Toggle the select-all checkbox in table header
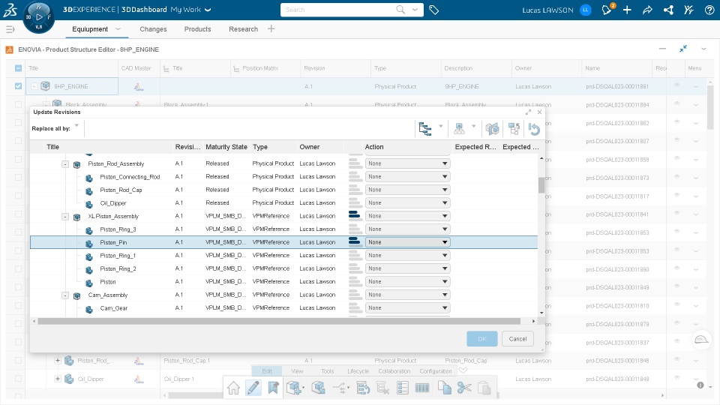720x405 pixels. click(18, 68)
